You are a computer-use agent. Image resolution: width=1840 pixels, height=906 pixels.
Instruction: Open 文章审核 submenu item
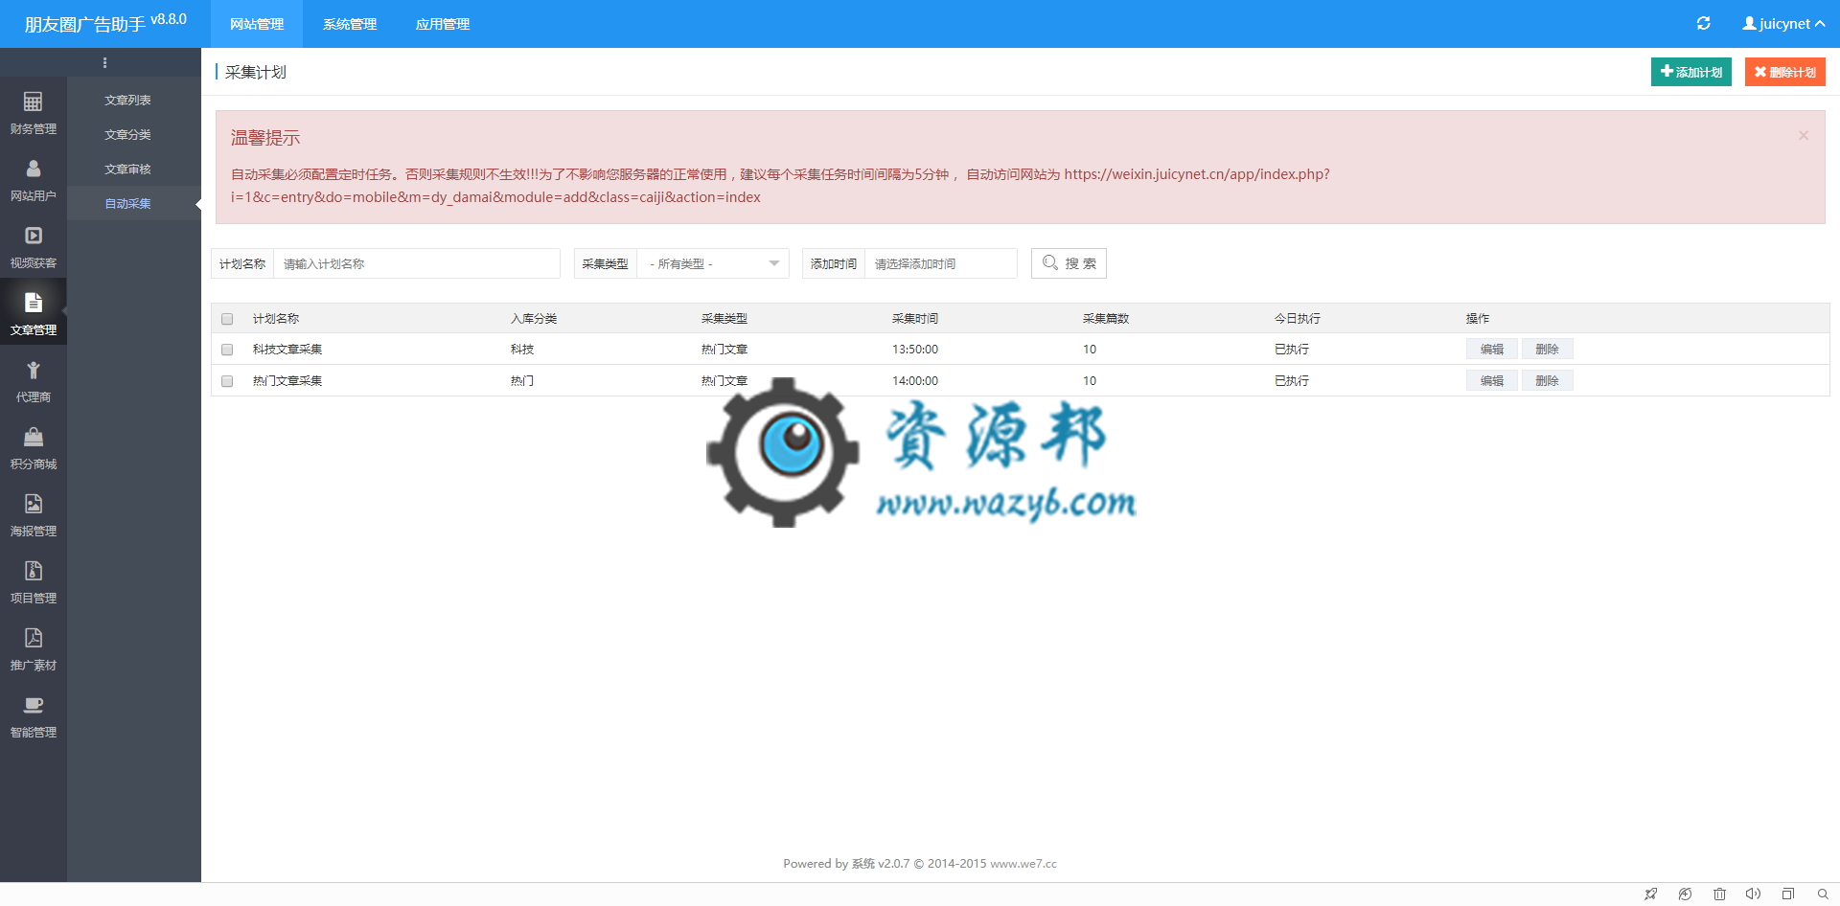[x=127, y=170]
